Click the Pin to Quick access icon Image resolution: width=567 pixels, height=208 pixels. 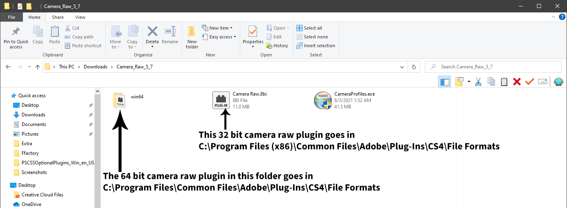tap(16, 37)
